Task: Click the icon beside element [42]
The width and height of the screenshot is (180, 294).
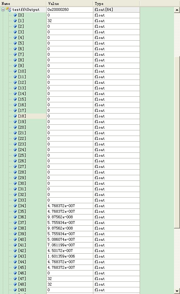Action: (x=15, y=251)
